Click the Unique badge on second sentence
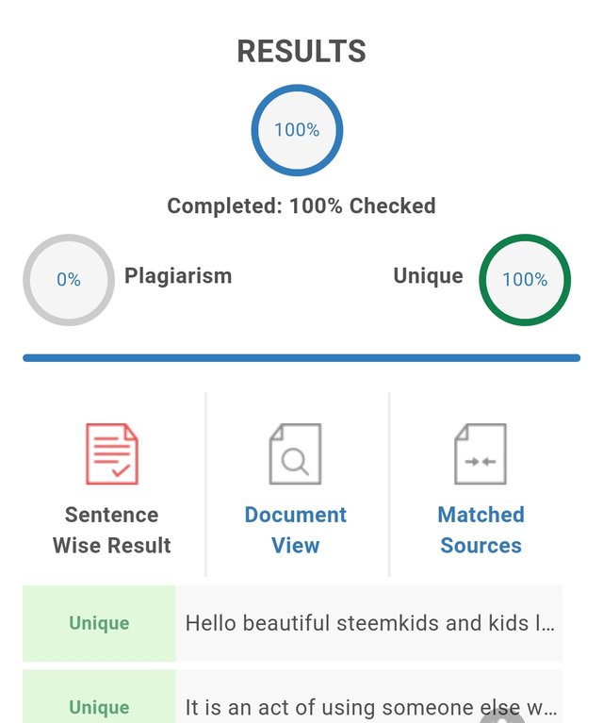 click(99, 707)
